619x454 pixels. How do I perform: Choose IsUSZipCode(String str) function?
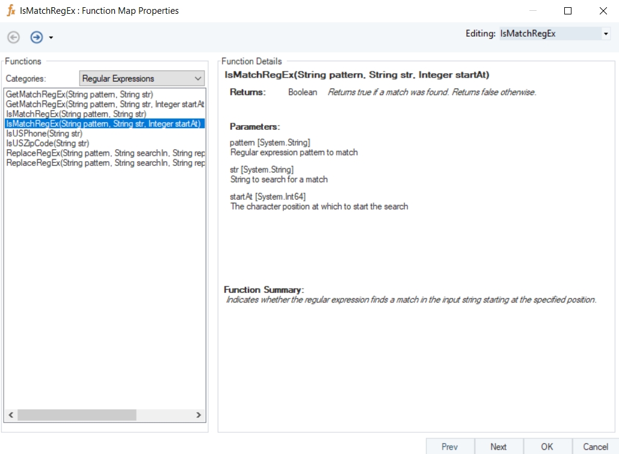tap(48, 143)
